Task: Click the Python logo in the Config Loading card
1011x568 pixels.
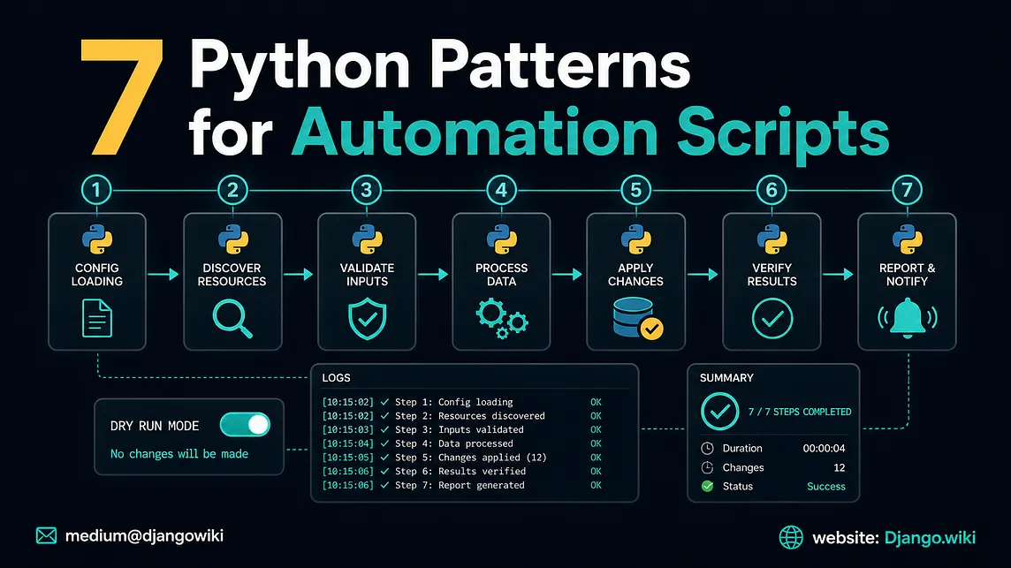Action: pyautogui.click(x=97, y=240)
